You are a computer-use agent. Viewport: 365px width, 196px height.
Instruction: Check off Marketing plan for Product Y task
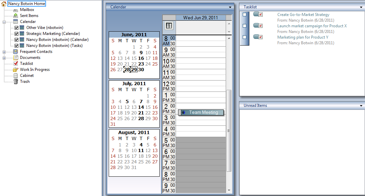pos(244,37)
